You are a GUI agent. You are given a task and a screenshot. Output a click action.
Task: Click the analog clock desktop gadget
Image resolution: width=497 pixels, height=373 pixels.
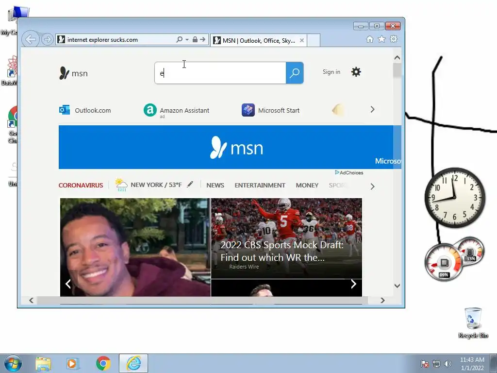point(454,197)
